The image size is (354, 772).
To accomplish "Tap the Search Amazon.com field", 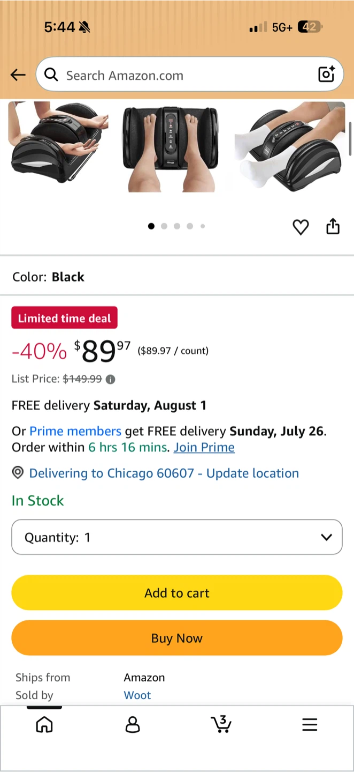I will pyautogui.click(x=189, y=75).
